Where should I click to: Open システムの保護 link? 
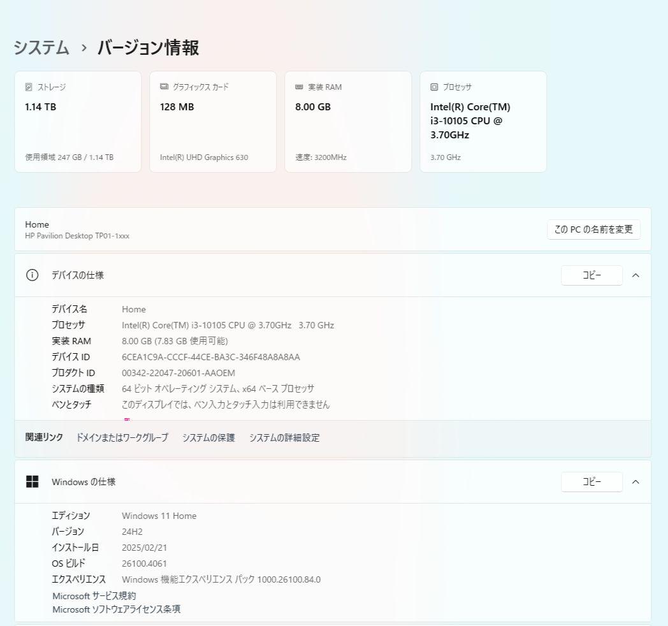208,437
